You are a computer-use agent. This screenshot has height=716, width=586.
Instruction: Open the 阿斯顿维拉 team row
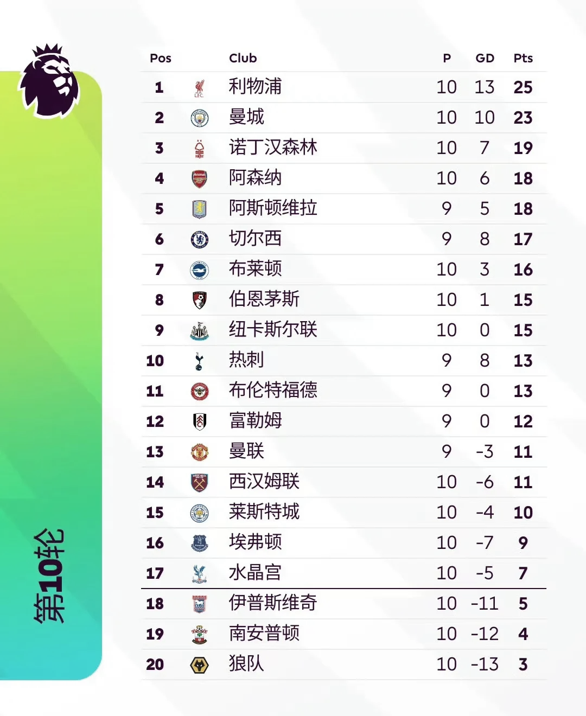(273, 208)
